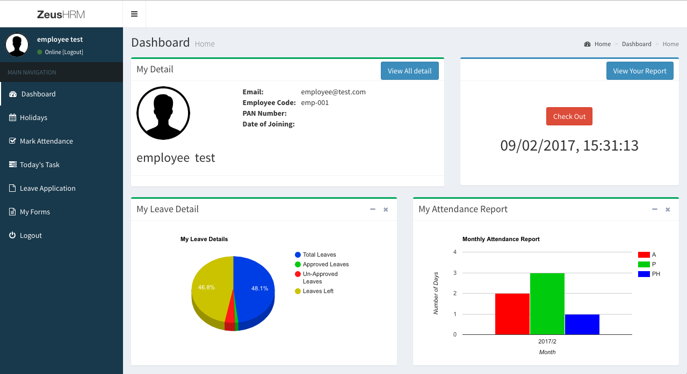Click the Mark Attendance check icon
Image resolution: width=687 pixels, height=374 pixels.
coord(12,141)
